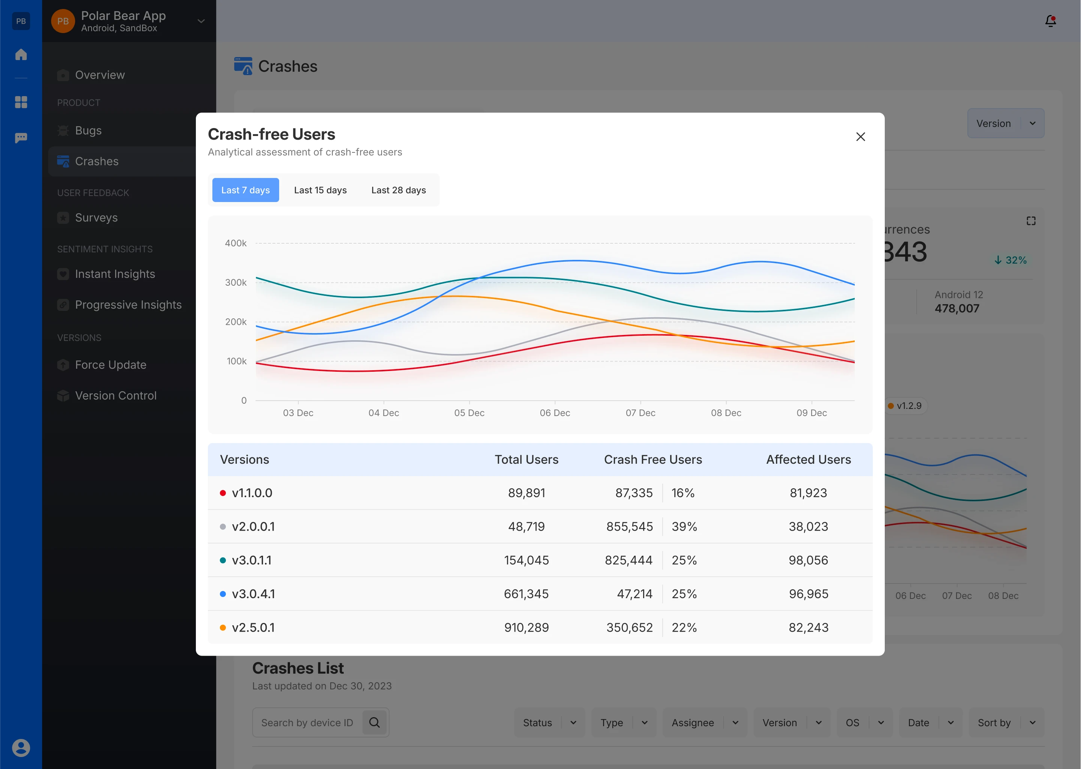Close the Crash-free Users dialog
This screenshot has width=1081, height=769.
860,137
